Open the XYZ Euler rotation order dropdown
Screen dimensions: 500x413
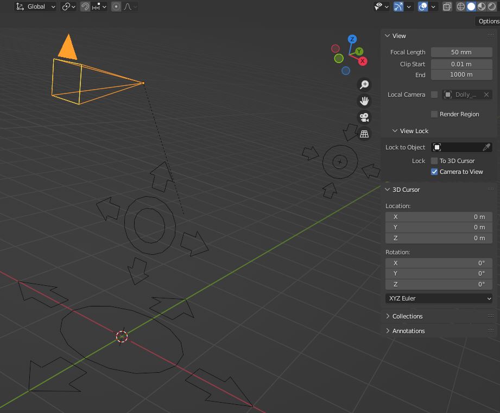tap(439, 298)
